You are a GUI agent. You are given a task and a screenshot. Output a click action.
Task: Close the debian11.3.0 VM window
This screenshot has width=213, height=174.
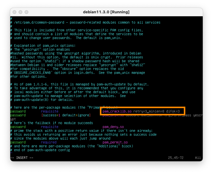click(14, 12)
